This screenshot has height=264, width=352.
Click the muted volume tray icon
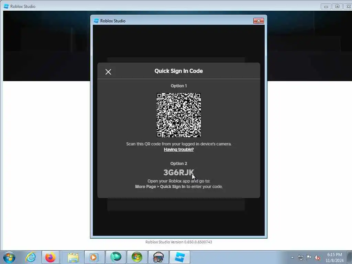tap(317, 257)
